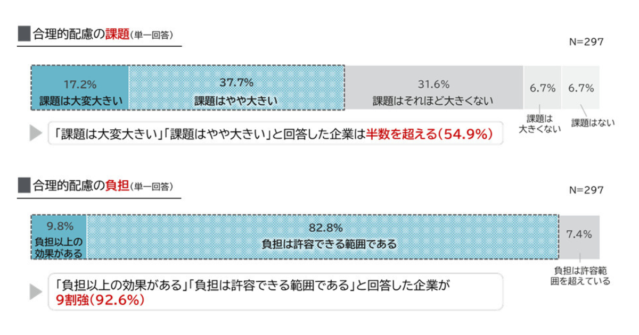Click the 課題はない label below the bar
639x335 pixels.
tap(593, 123)
